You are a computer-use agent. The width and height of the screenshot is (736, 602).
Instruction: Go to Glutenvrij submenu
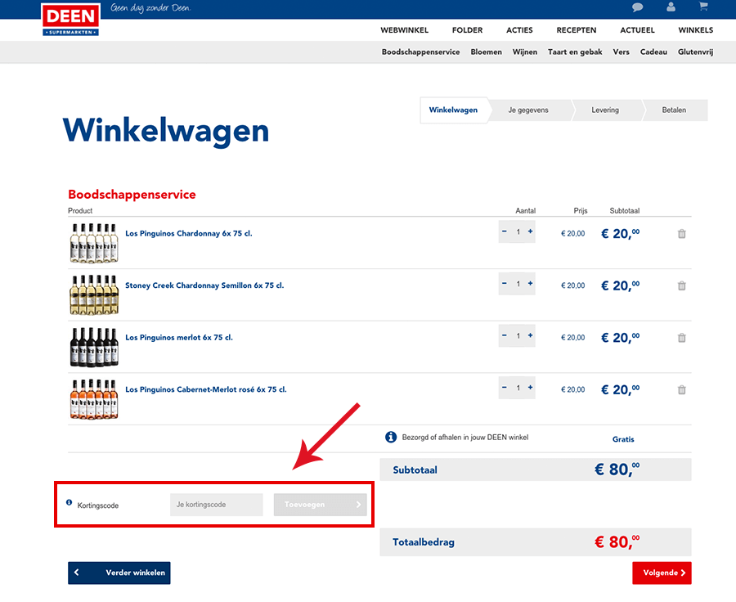pyautogui.click(x=696, y=52)
